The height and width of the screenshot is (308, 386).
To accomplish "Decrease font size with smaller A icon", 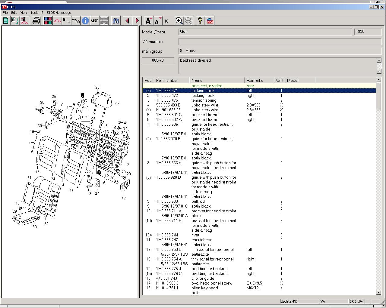I will pos(157,21).
